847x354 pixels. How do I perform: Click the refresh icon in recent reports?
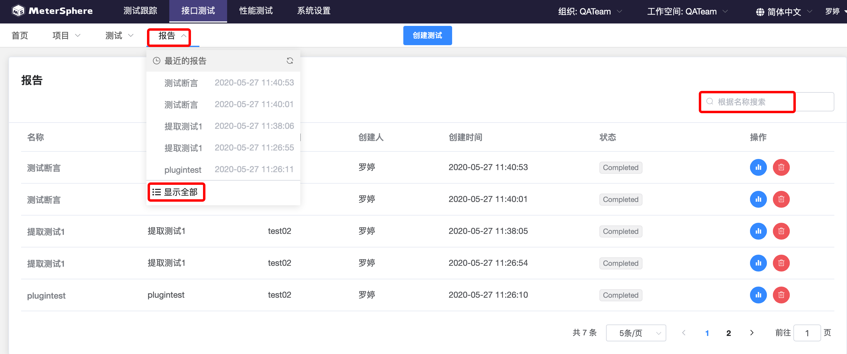coord(289,61)
